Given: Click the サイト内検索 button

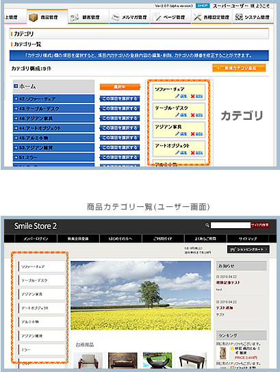Looking at the screenshot, I should point(260,225).
